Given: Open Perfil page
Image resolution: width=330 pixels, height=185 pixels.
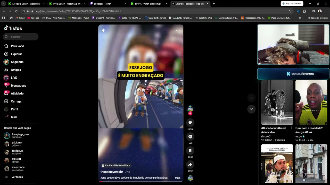Looking at the screenshot, I should pos(14,109).
